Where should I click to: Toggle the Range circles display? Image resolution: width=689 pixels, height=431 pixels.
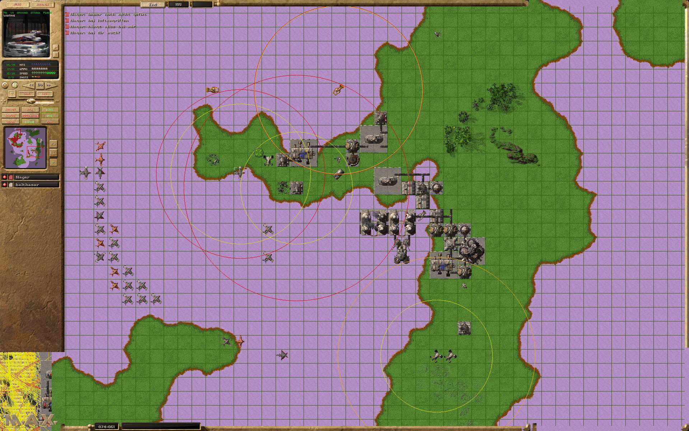tap(30, 122)
